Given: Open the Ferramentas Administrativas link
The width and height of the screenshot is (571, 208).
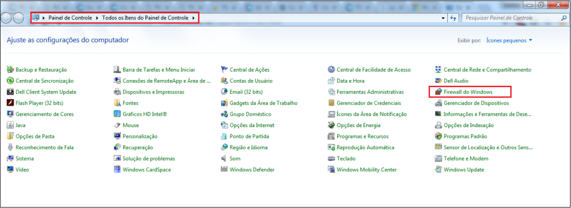Looking at the screenshot, I should click(x=371, y=92).
